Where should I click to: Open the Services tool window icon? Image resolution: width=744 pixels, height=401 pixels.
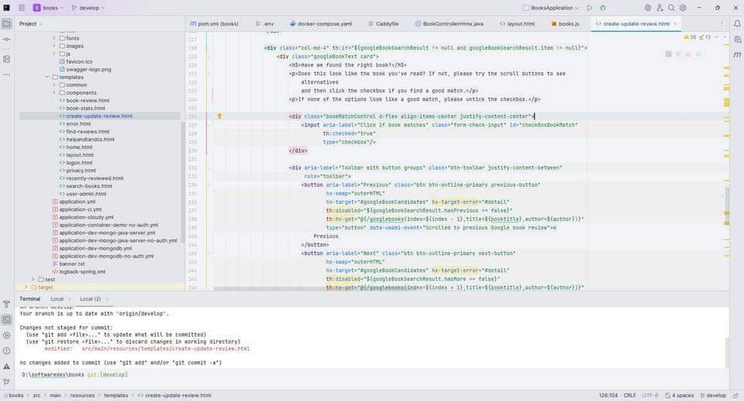point(7,335)
